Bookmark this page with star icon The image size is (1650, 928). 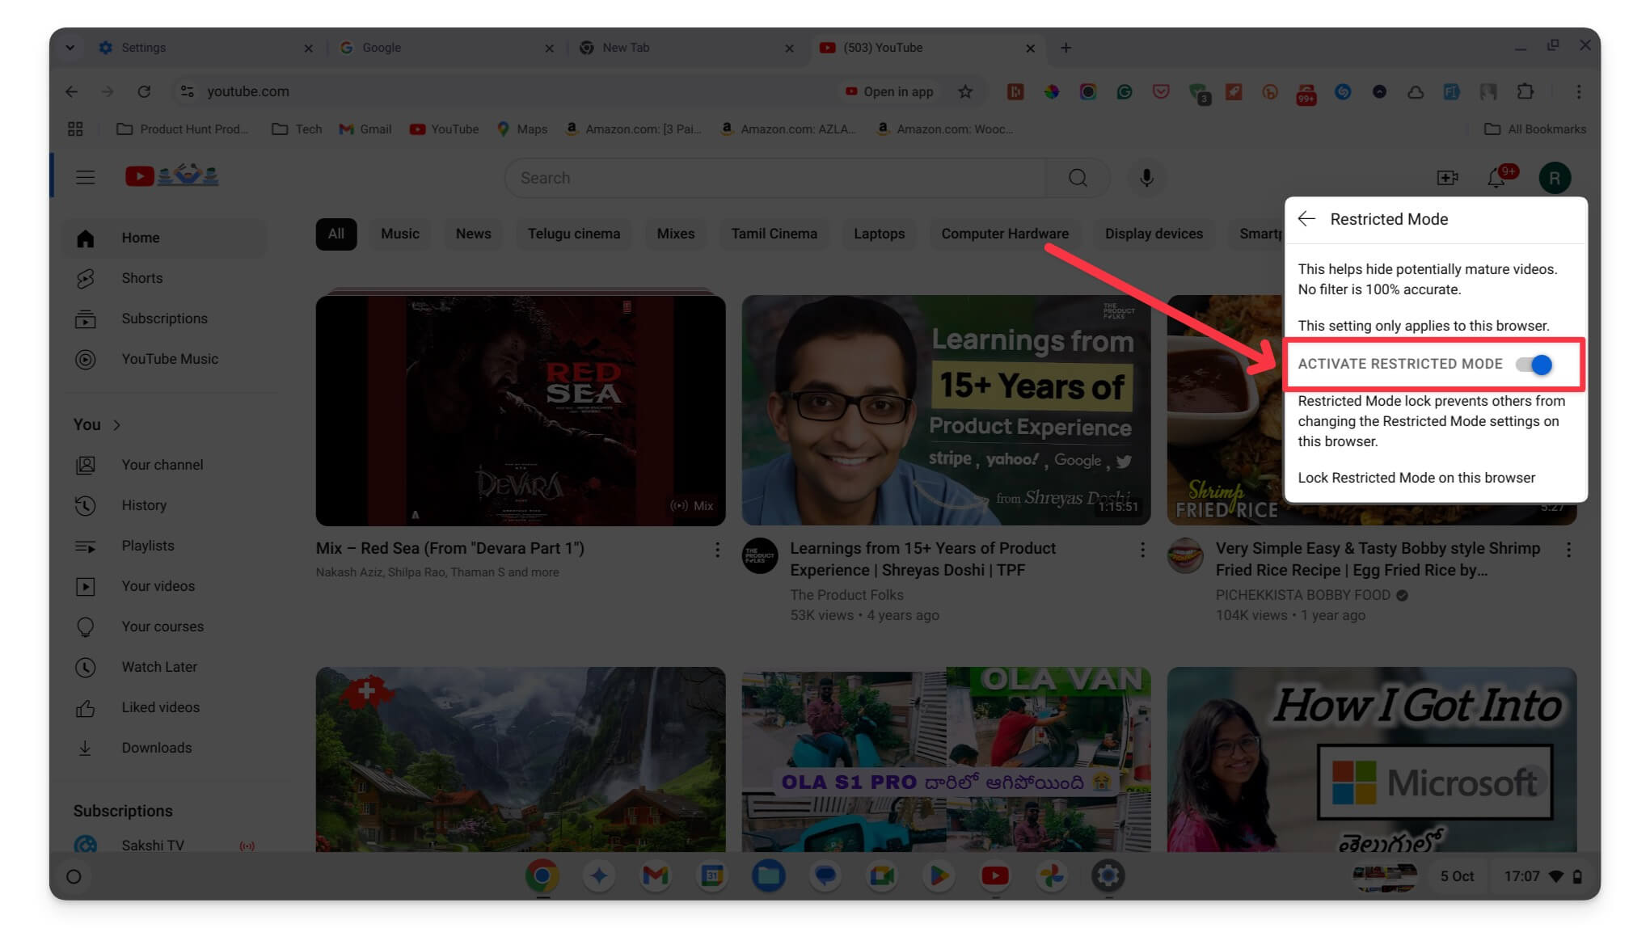pos(965,91)
